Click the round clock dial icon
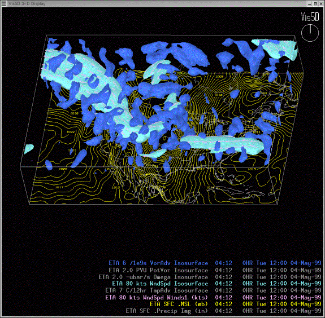The width and height of the screenshot is (325, 318). click(310, 33)
